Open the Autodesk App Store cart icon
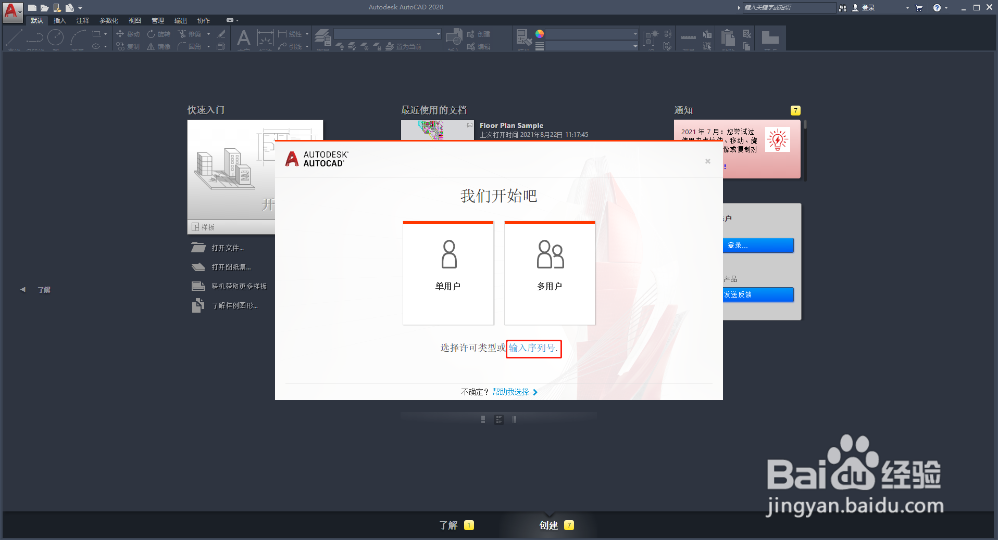This screenshot has height=540, width=998. point(919,8)
